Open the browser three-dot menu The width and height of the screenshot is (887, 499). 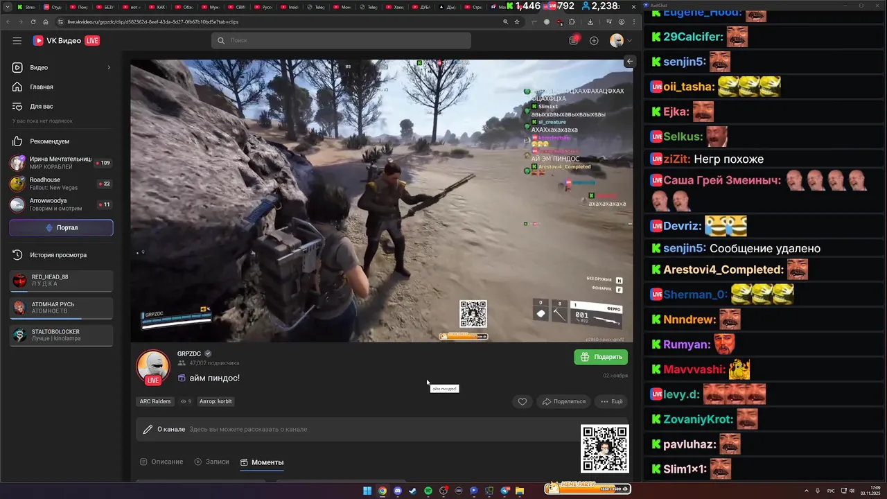click(x=633, y=21)
